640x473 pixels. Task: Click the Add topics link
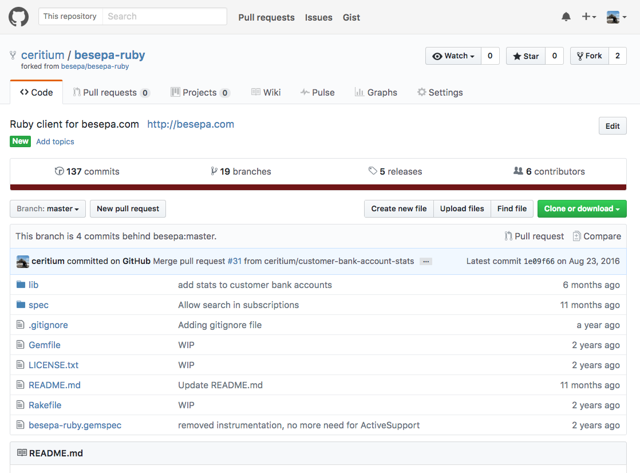click(55, 141)
